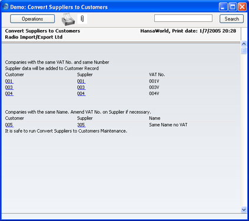Minimize the Convert Suppliers window
The width and height of the screenshot is (249, 221).
223,7
